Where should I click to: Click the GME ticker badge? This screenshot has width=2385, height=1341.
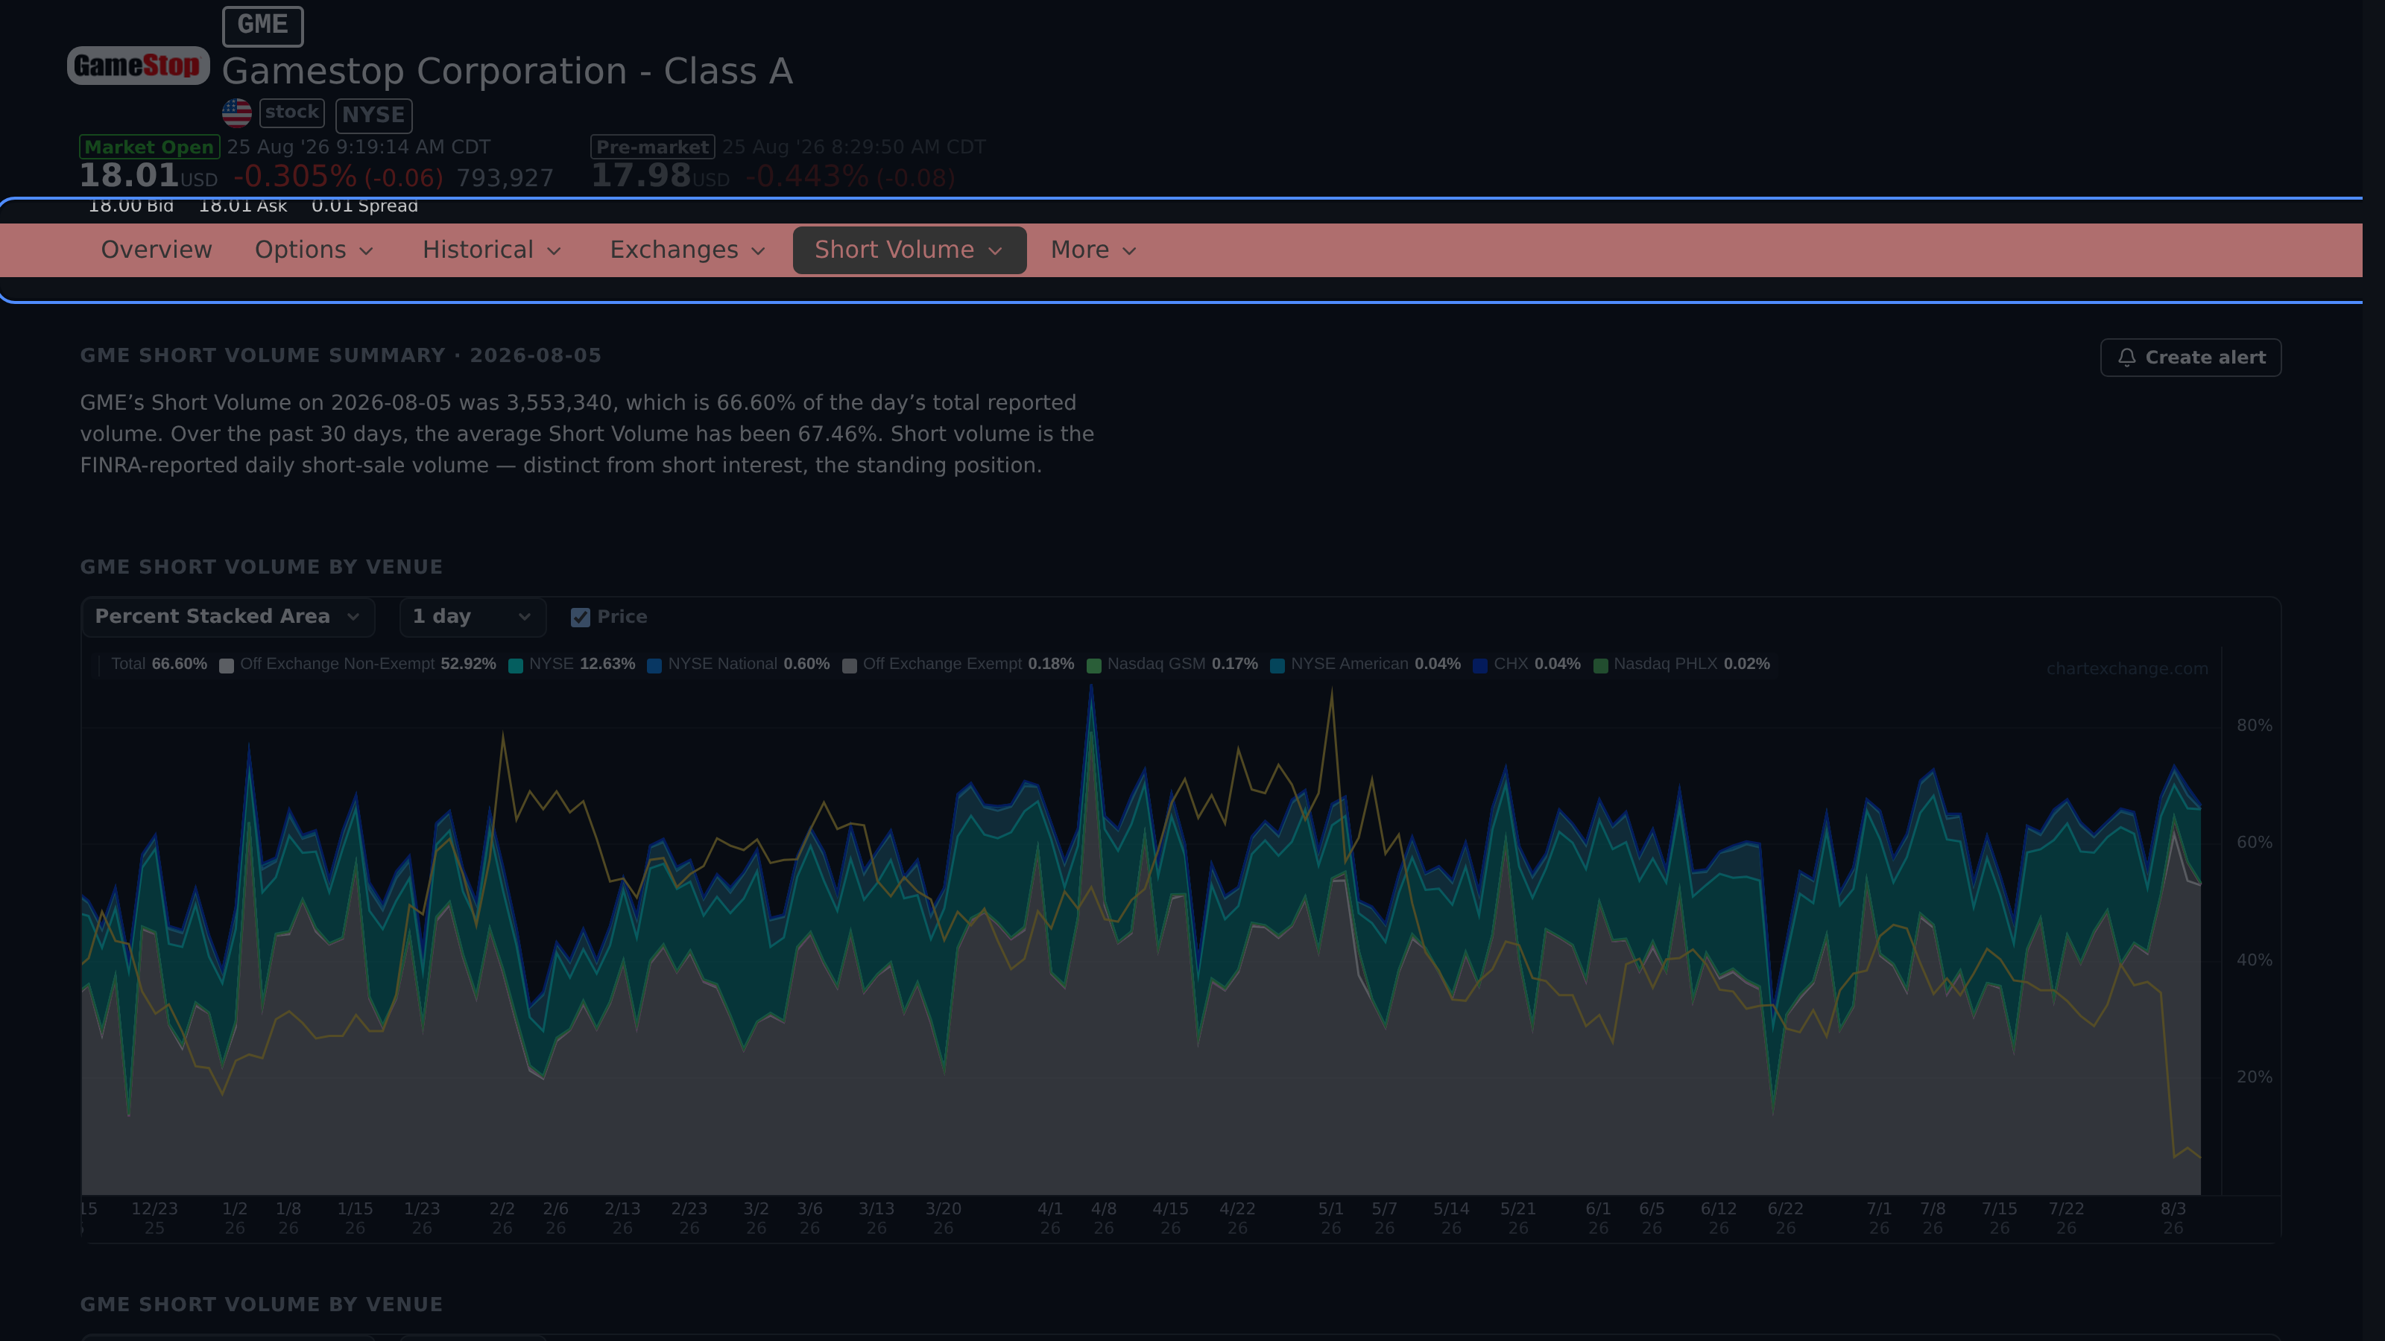tap(263, 25)
